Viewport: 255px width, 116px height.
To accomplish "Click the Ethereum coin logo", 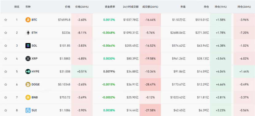I will (28, 33).
